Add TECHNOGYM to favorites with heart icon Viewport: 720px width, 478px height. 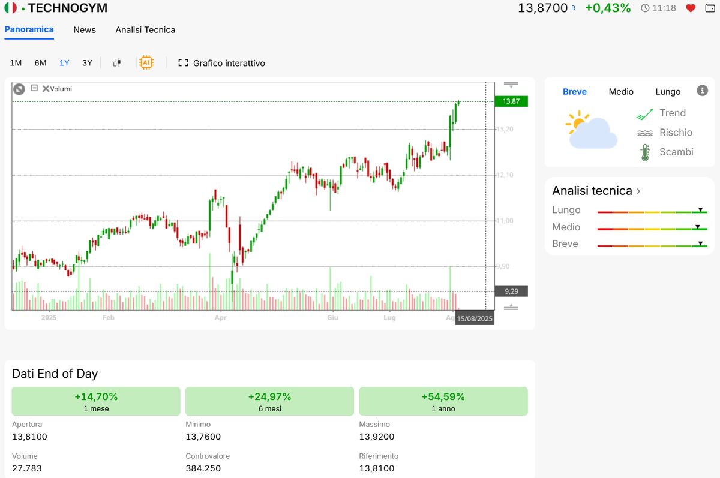tap(691, 8)
